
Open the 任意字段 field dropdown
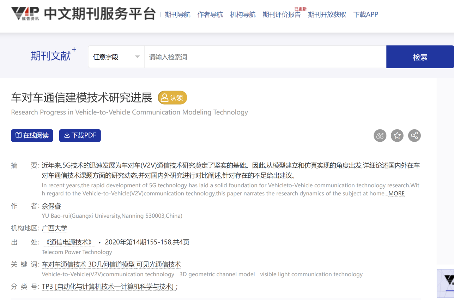coord(116,57)
